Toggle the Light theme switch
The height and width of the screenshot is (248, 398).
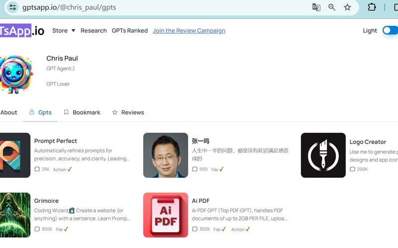(x=390, y=30)
